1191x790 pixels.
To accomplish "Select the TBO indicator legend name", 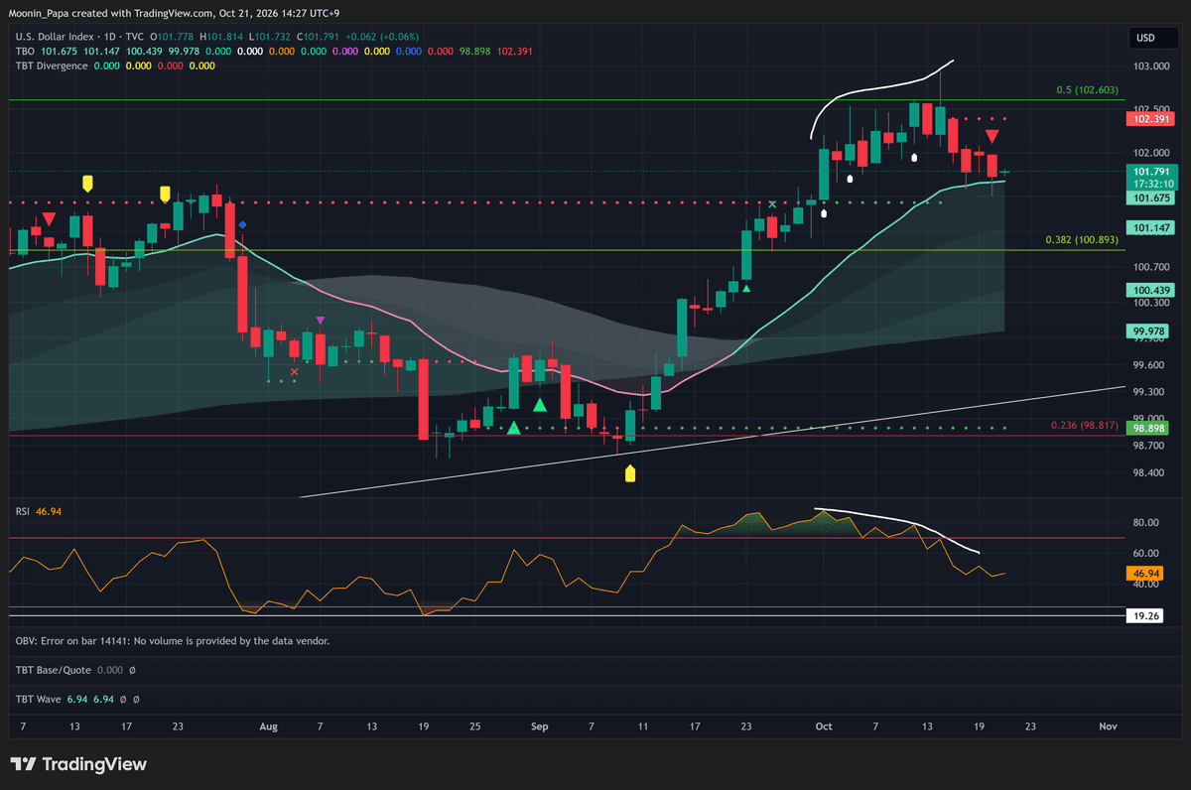I will [x=25, y=52].
